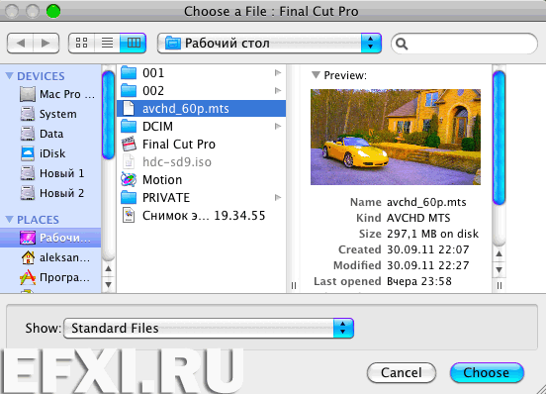Click the preview pane scroll down arrow
This screenshot has height=394, width=546.
point(499,270)
